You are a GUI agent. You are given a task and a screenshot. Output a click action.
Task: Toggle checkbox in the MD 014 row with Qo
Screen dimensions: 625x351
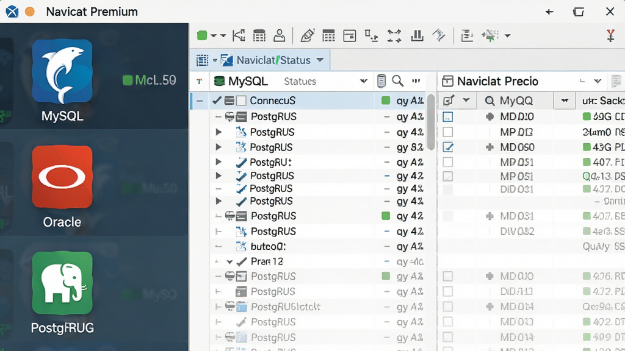click(x=448, y=307)
